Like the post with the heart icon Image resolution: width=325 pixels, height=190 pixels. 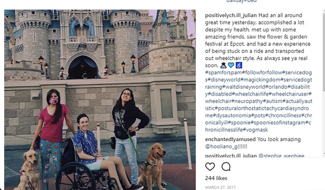click(x=210, y=167)
